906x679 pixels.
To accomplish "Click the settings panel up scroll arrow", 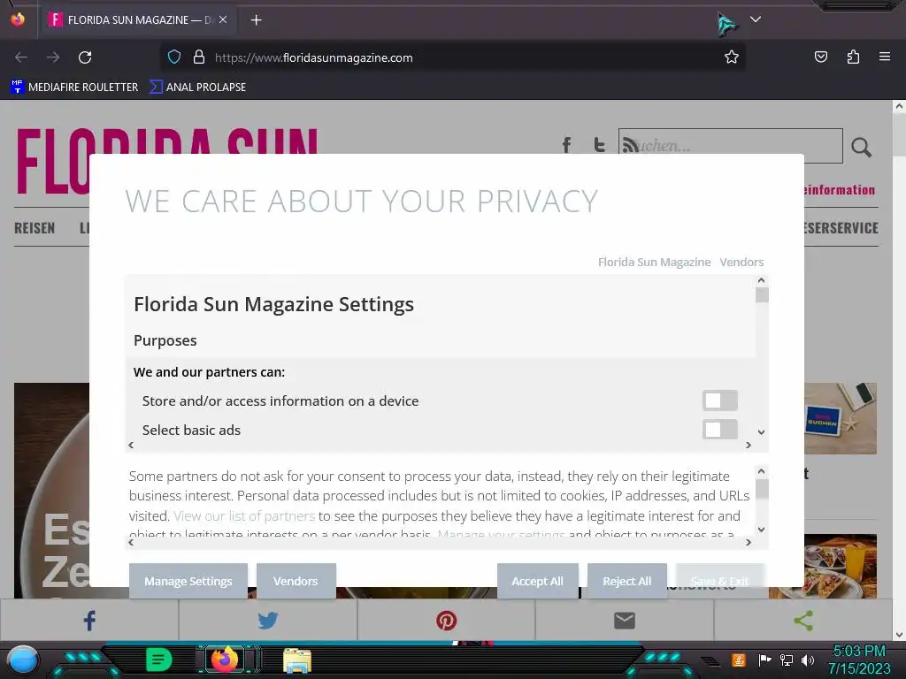I will point(762,280).
